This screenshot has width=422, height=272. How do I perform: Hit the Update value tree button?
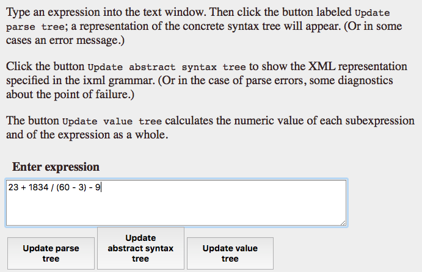click(230, 253)
